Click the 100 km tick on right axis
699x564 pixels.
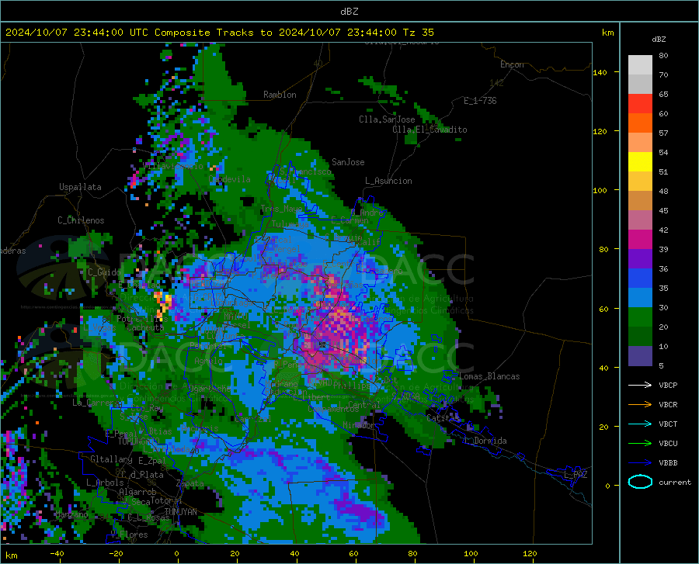coord(600,190)
